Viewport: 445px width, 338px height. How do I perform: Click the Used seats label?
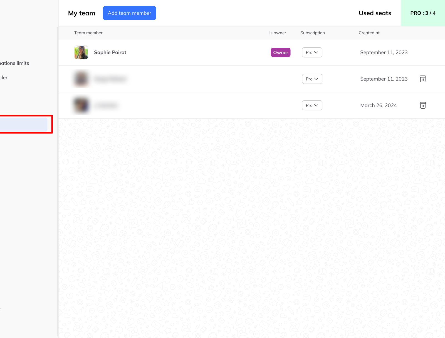point(375,13)
